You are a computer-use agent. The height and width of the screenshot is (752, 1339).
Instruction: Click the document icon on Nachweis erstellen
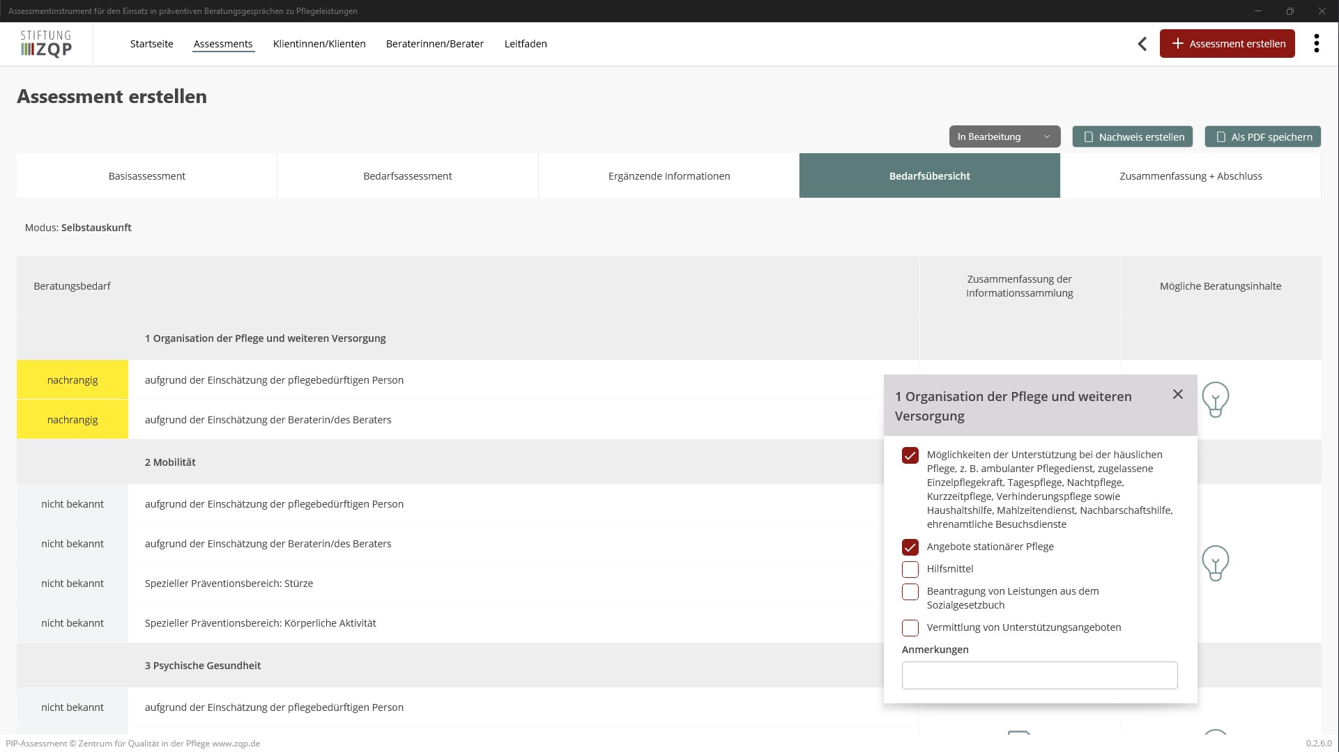[x=1088, y=137]
